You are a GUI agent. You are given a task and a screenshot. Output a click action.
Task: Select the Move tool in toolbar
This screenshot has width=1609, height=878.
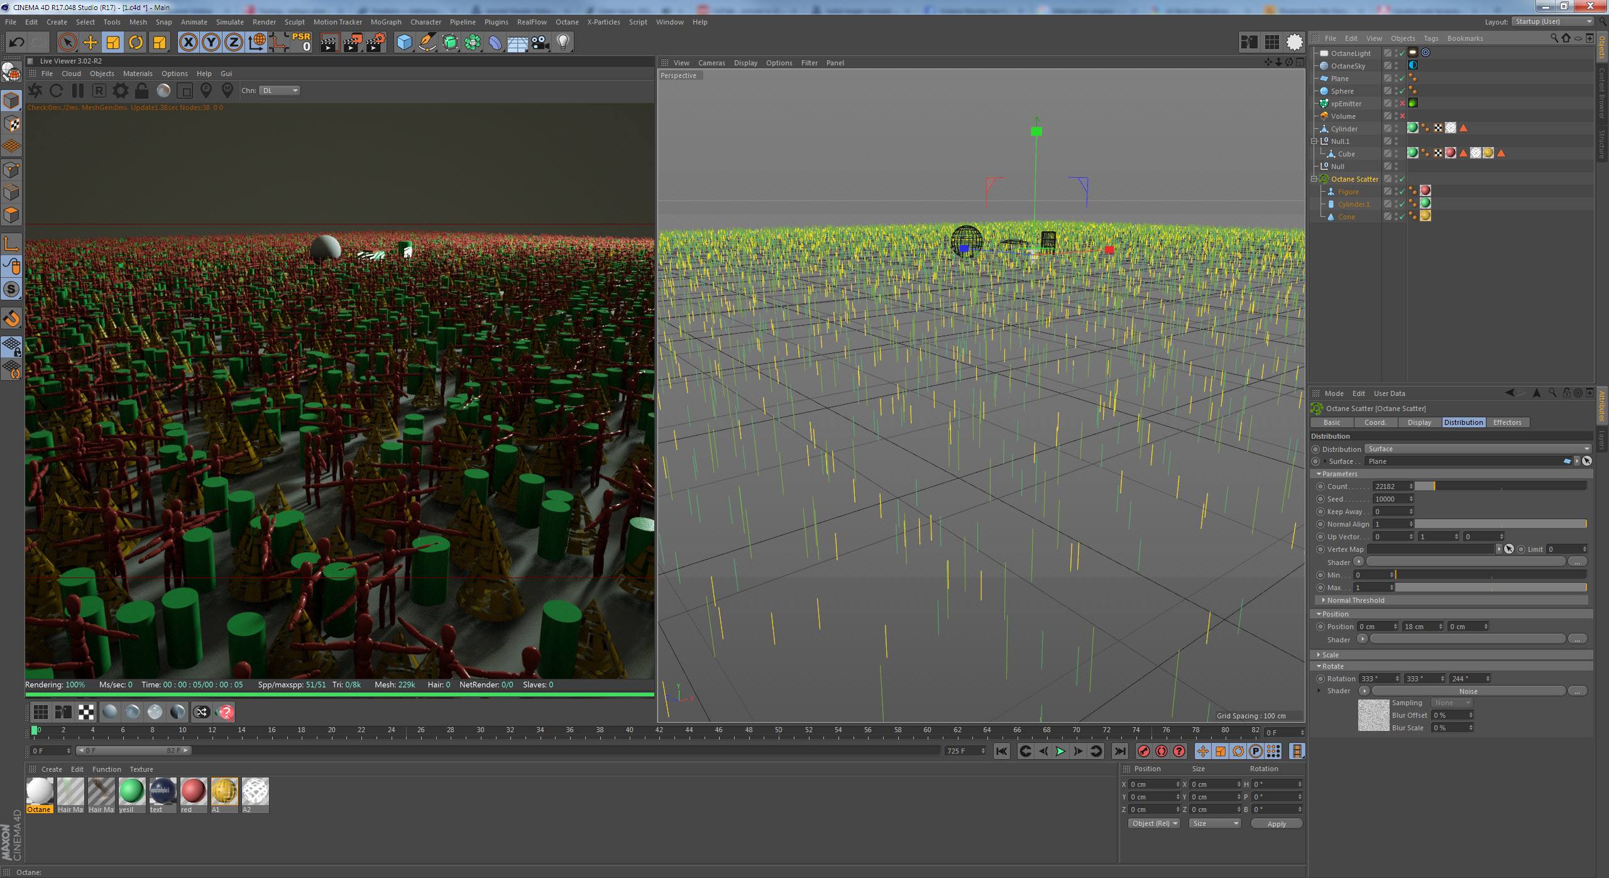click(x=91, y=42)
